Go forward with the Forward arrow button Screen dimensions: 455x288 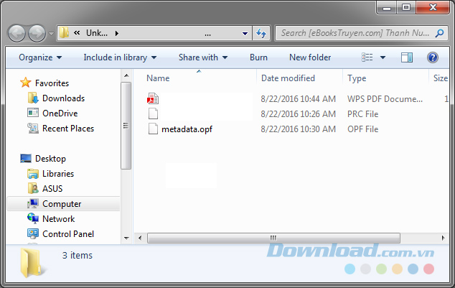pyautogui.click(x=37, y=33)
